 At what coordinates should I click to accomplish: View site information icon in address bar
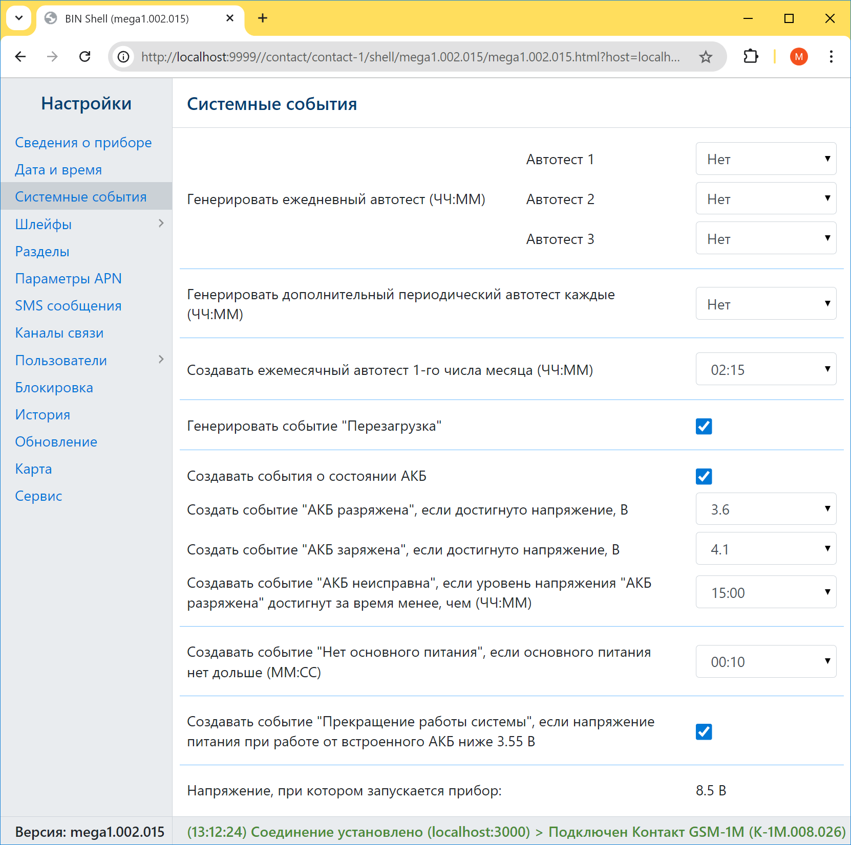point(123,57)
